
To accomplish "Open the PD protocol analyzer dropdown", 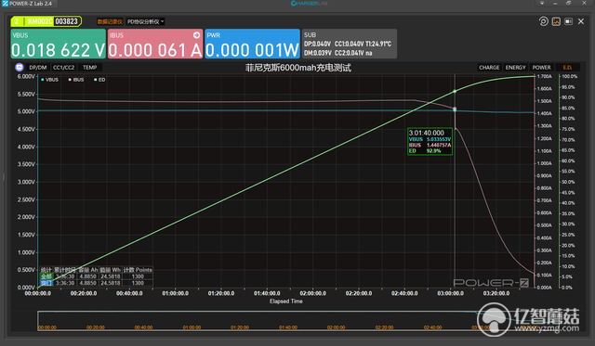I will [x=145, y=21].
